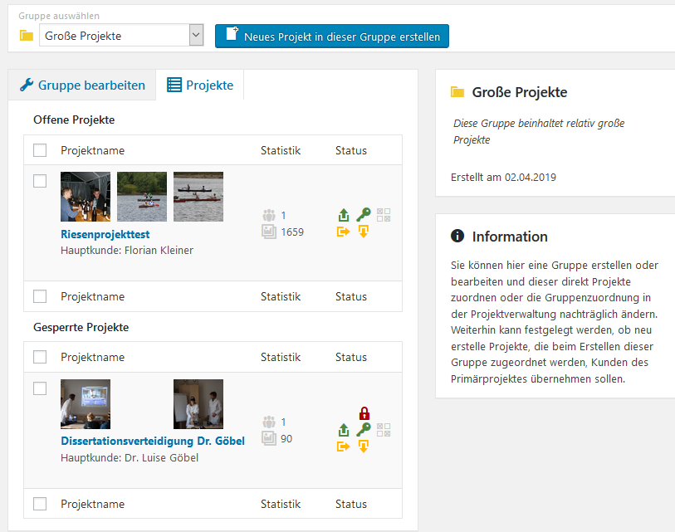Click image count icon next to 1659
Screen dimensions: 675x532
click(269, 232)
